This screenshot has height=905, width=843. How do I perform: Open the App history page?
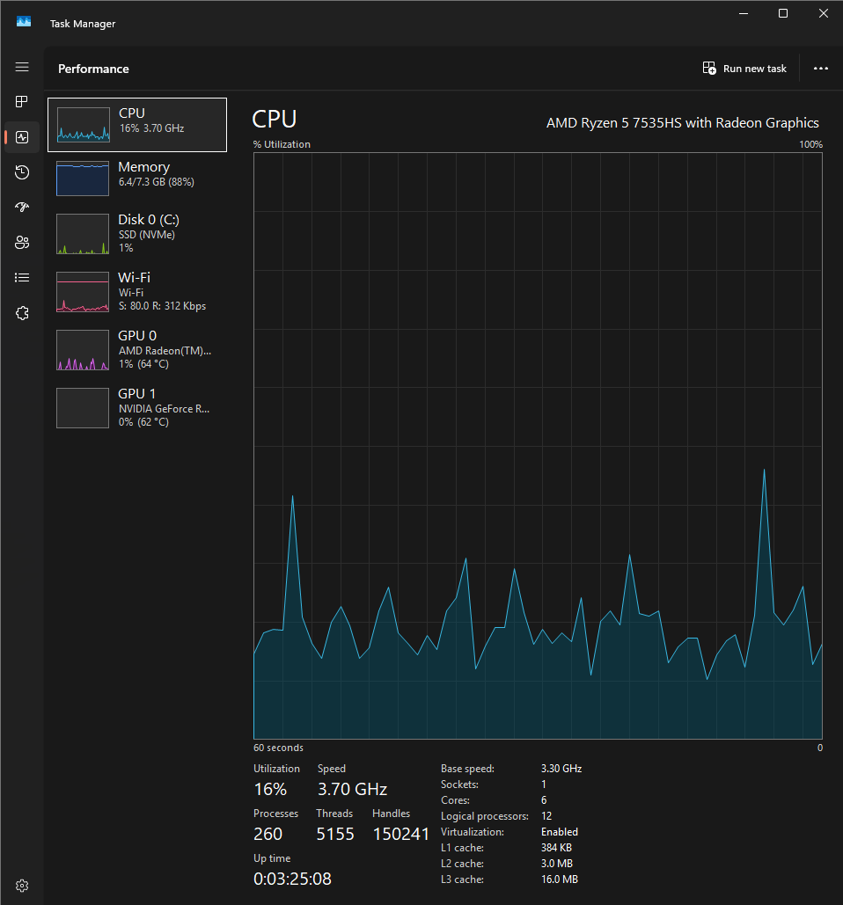pyautogui.click(x=22, y=172)
